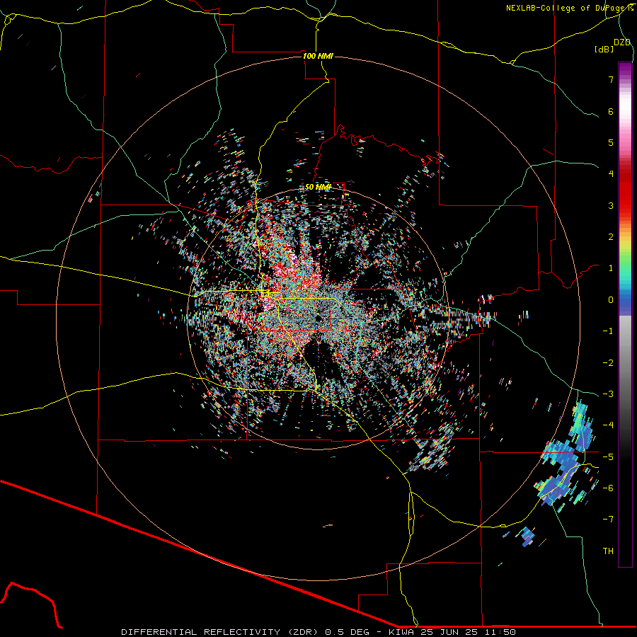Screen dimensions: 637x637
Task: Click the "TH" label on color scale
Action: pyautogui.click(x=608, y=551)
